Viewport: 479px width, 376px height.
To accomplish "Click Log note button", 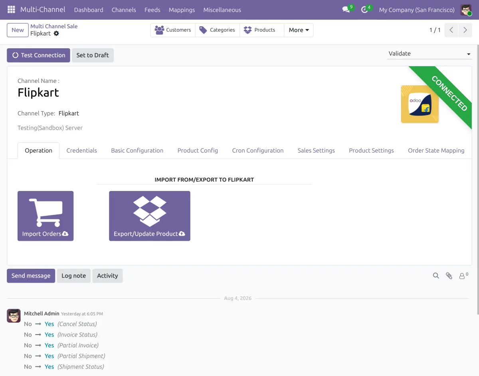I will [x=74, y=276].
